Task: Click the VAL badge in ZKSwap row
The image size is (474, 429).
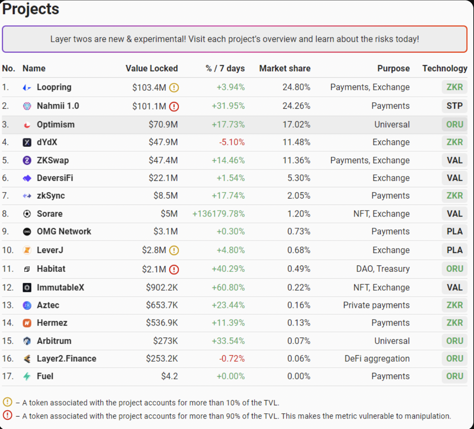Action: (x=454, y=160)
